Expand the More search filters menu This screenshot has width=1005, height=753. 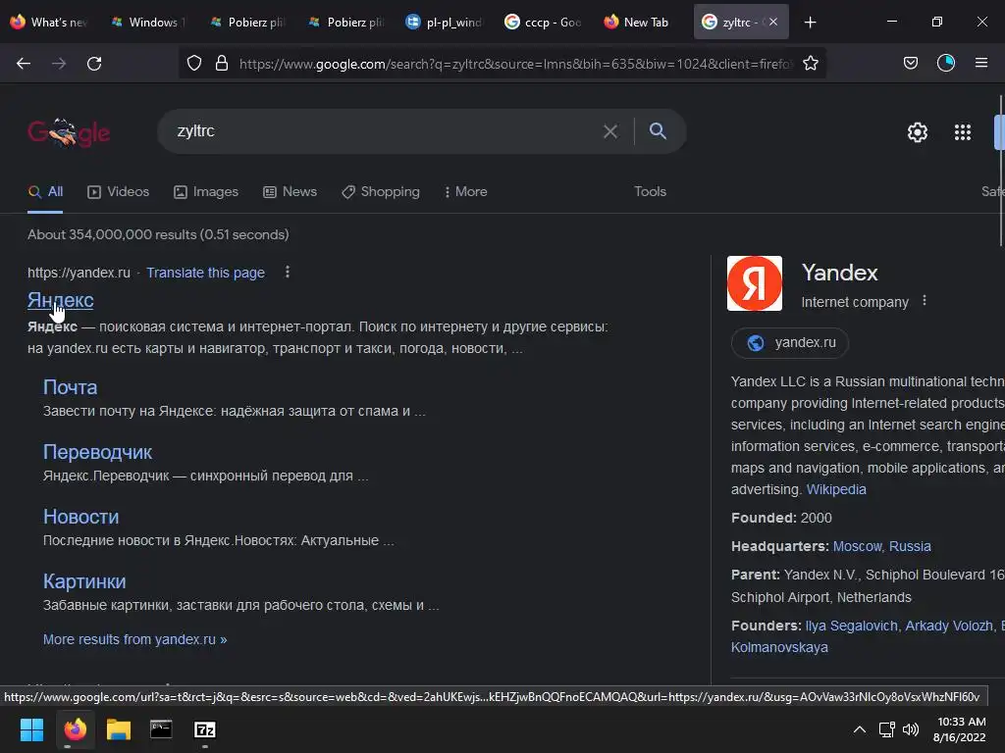(x=466, y=191)
